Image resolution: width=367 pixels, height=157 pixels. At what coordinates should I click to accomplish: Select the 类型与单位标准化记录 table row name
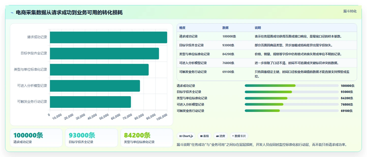coord(194,54)
